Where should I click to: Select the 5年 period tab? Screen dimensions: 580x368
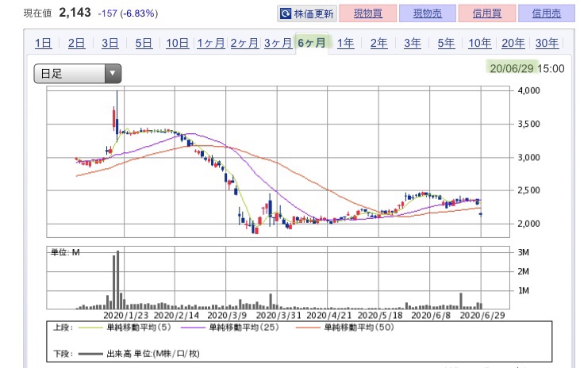(446, 44)
